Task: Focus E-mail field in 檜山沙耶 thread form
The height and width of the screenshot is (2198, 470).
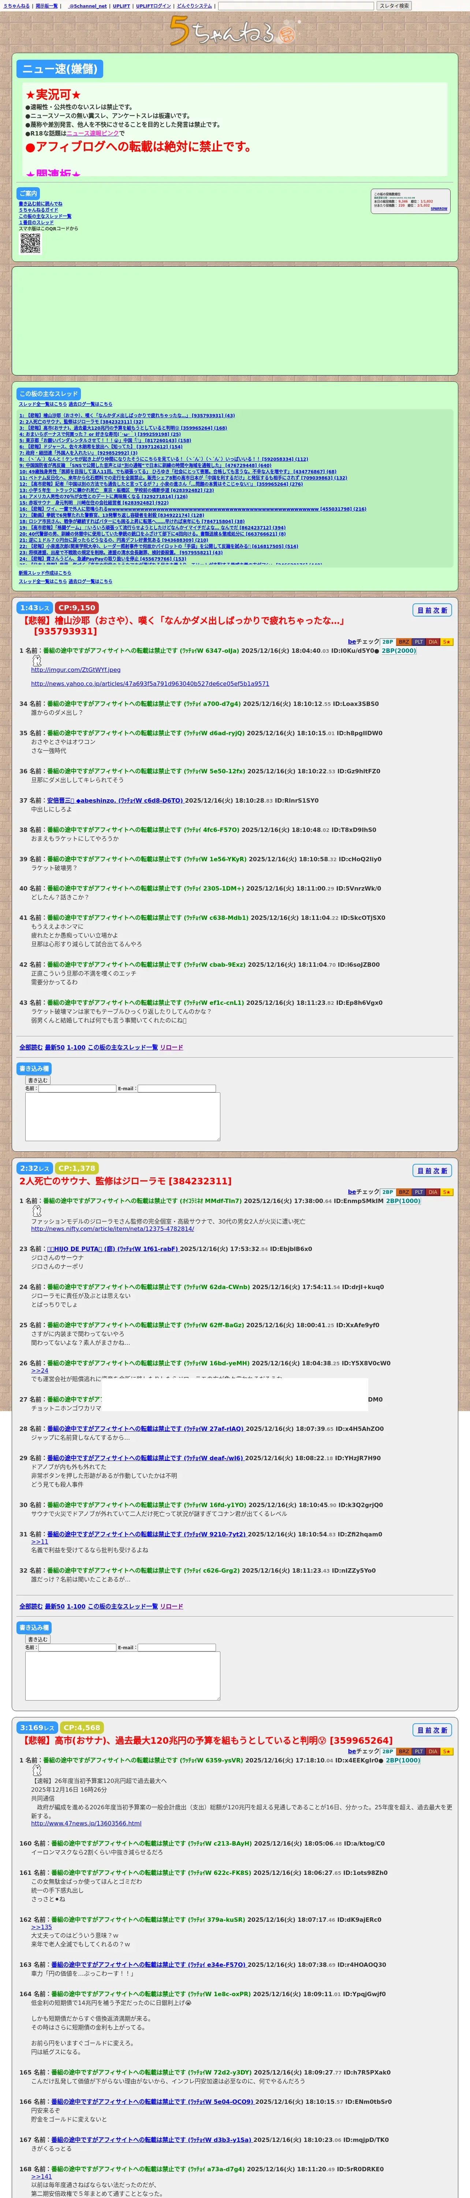Action: click(176, 1089)
